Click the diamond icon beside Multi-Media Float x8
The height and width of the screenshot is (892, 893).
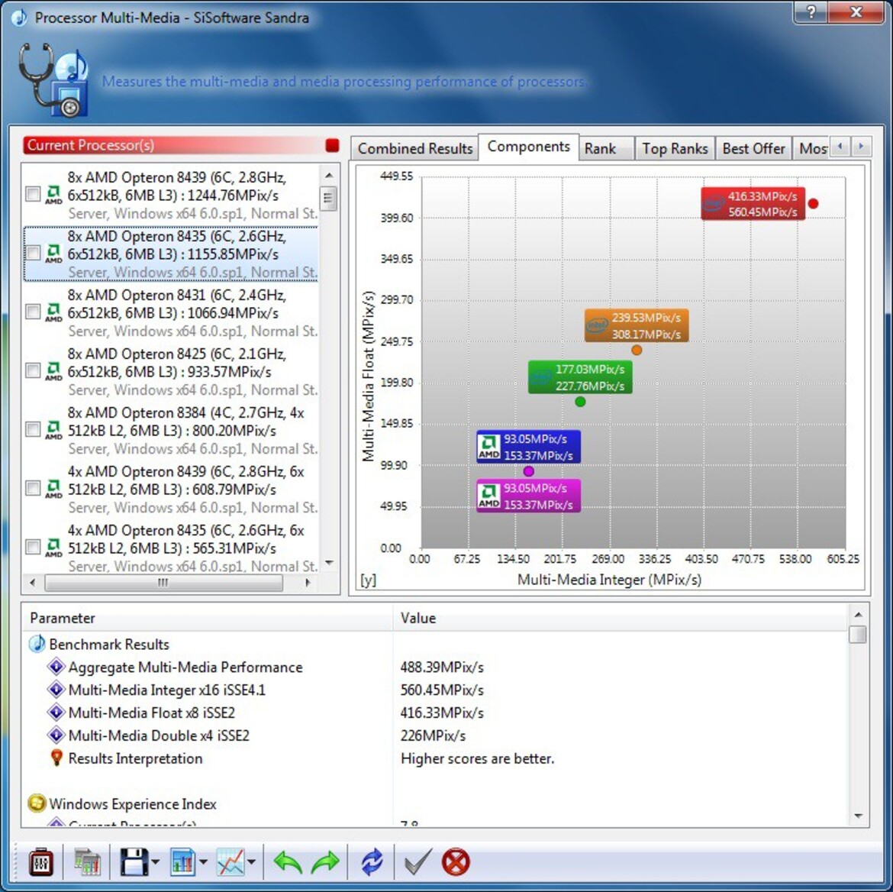[56, 712]
